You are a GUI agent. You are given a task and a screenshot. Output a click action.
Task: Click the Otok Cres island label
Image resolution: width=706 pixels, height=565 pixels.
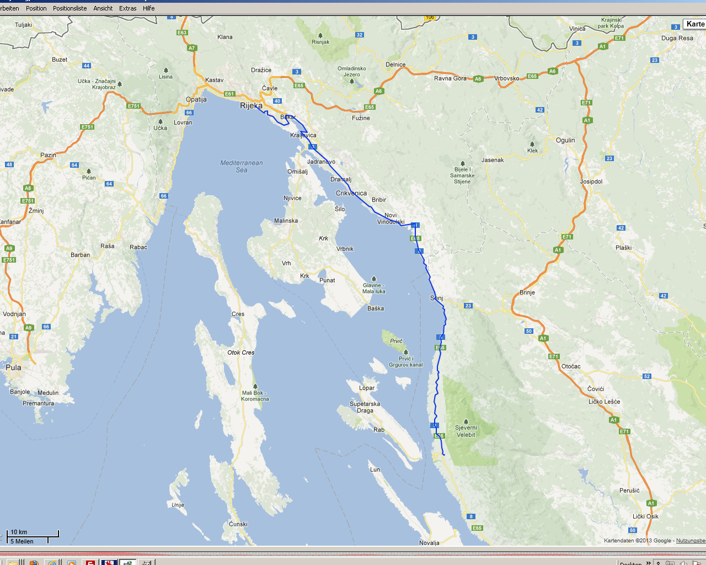pos(241,353)
